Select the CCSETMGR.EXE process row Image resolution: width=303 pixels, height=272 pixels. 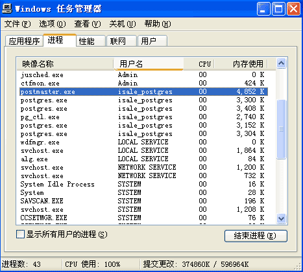click(x=143, y=218)
